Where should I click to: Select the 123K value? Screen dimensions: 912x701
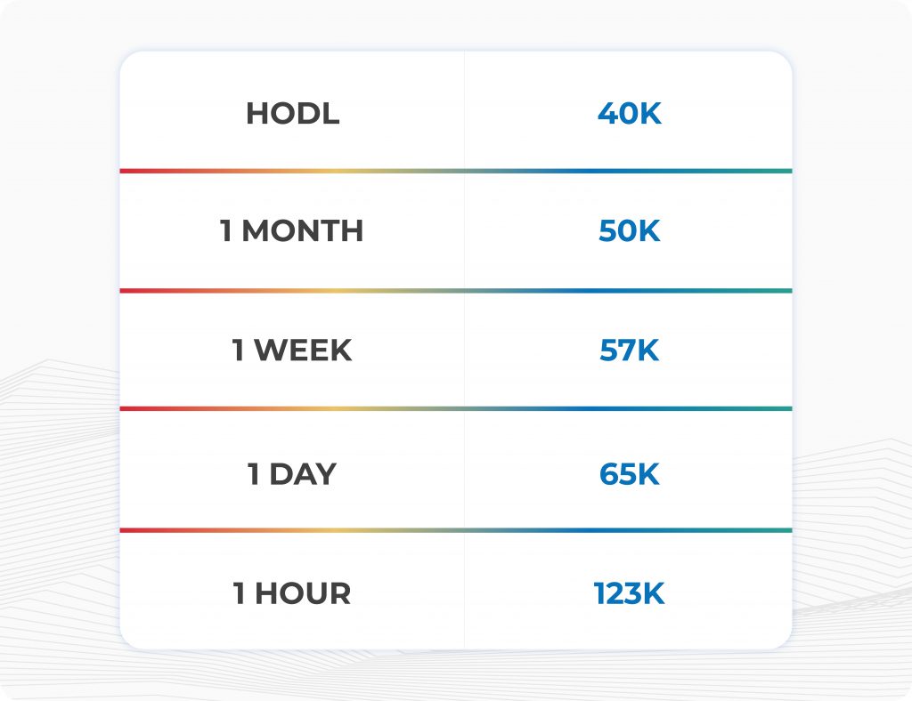tap(629, 593)
